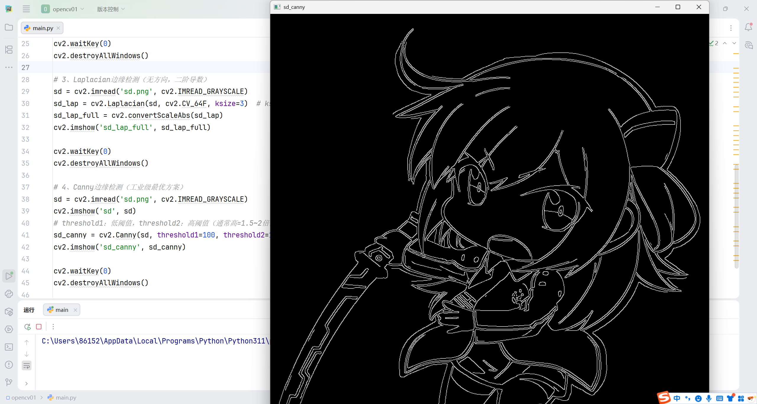
Task: Open the Problems tool window icon
Action: [9, 365]
